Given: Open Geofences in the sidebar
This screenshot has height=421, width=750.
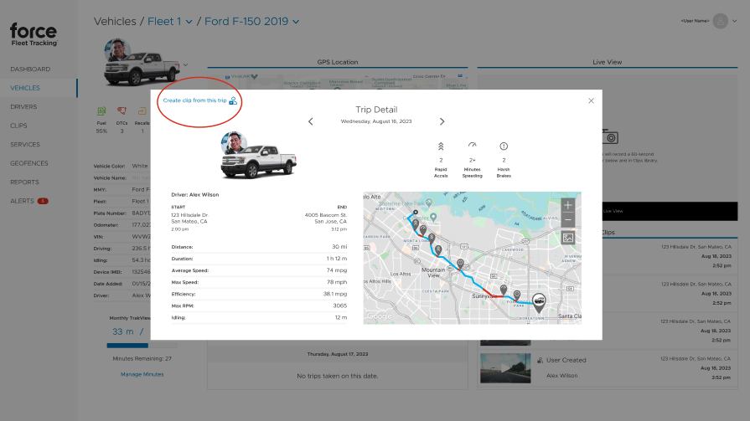Looking at the screenshot, I should pyautogui.click(x=29, y=163).
